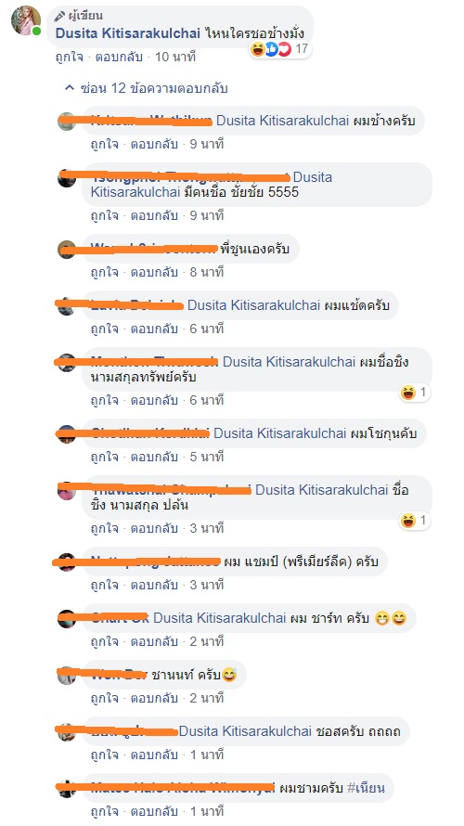This screenshot has height=826, width=464.
Task: Click the avatar beside ผมช้างครับ reply
Action: [67, 122]
